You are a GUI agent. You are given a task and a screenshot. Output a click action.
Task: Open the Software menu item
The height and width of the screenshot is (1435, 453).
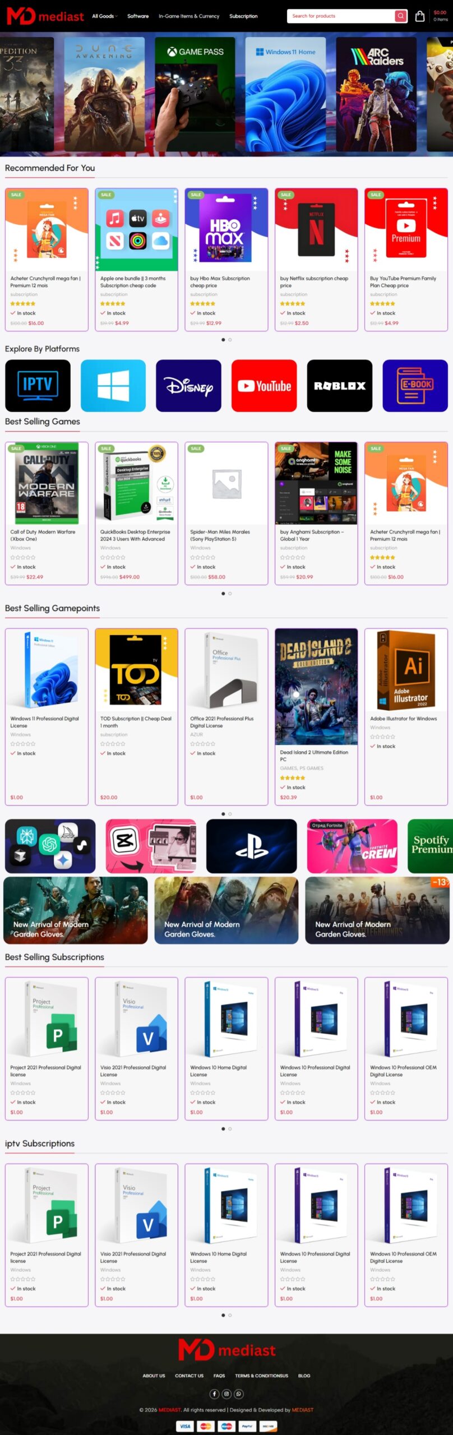(138, 16)
